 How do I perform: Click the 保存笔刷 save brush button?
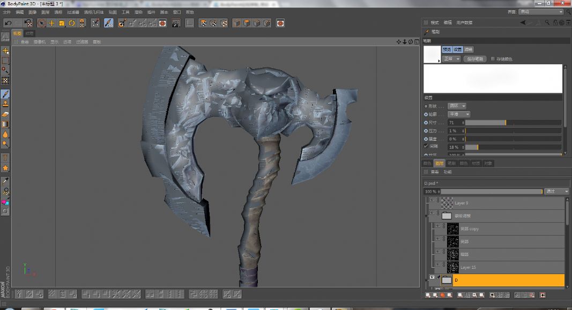pos(475,59)
